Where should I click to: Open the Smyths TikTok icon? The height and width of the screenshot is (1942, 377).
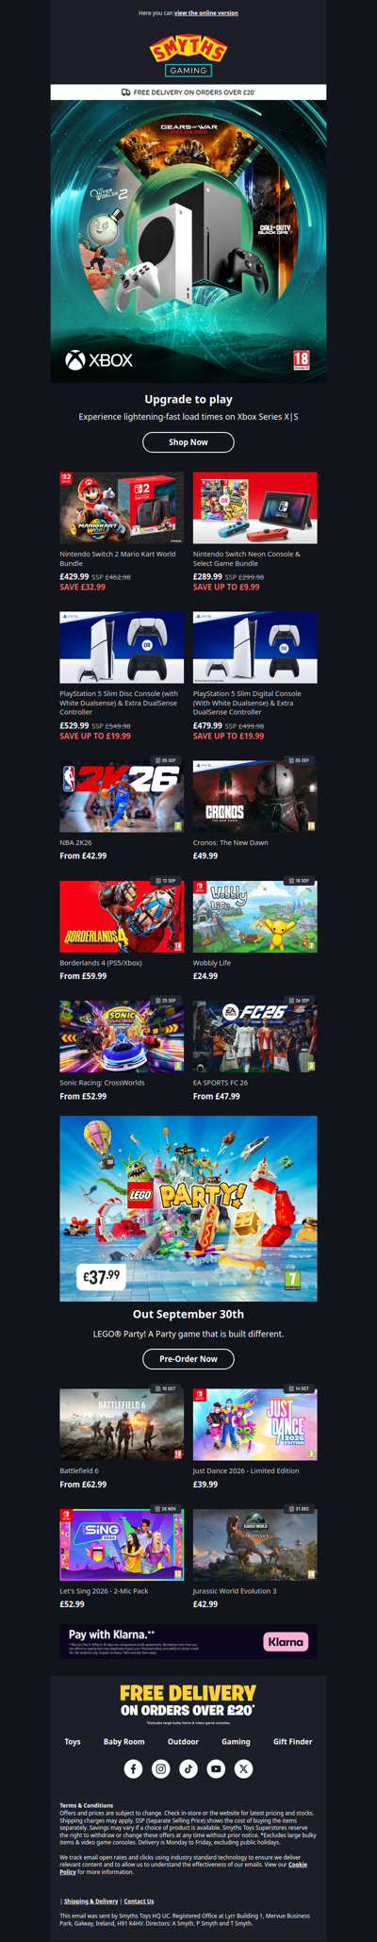coord(188,1768)
